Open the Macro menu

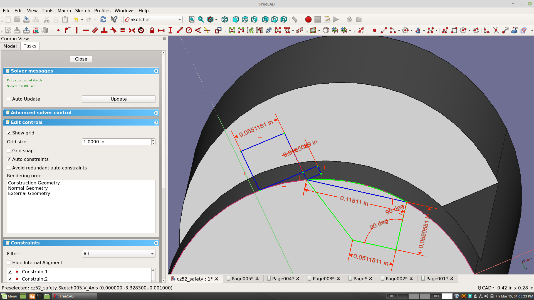coord(64,11)
